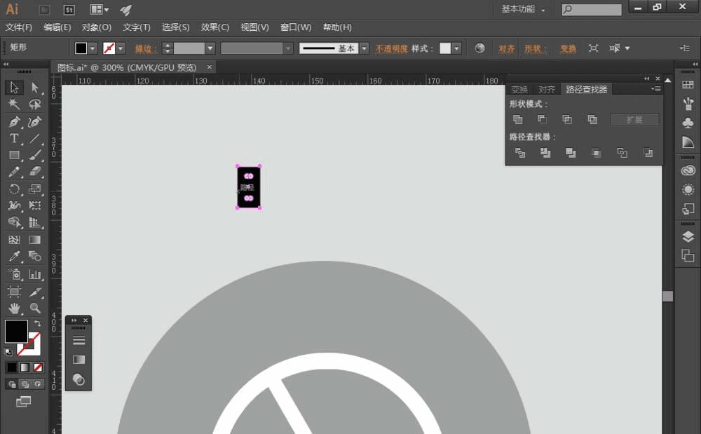Select the Paintbrush tool
The width and height of the screenshot is (701, 434).
(x=35, y=156)
